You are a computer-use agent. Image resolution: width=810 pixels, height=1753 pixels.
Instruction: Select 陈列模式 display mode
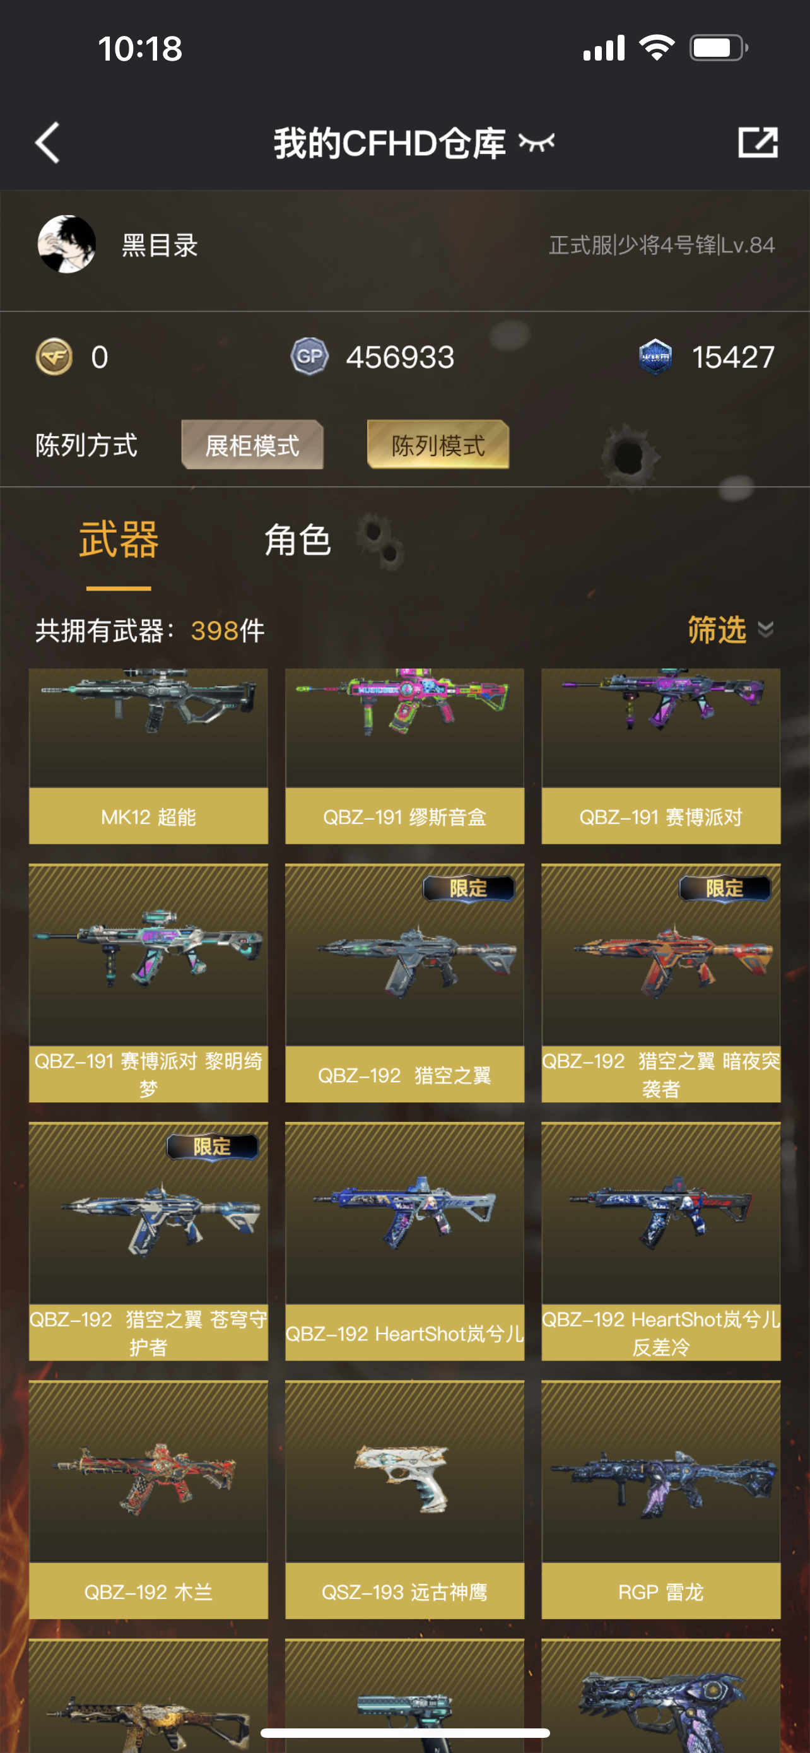pyautogui.click(x=438, y=445)
